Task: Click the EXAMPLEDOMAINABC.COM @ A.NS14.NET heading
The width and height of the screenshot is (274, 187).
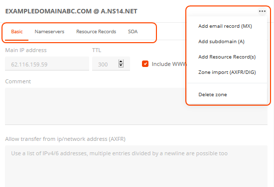Action: (x=71, y=11)
